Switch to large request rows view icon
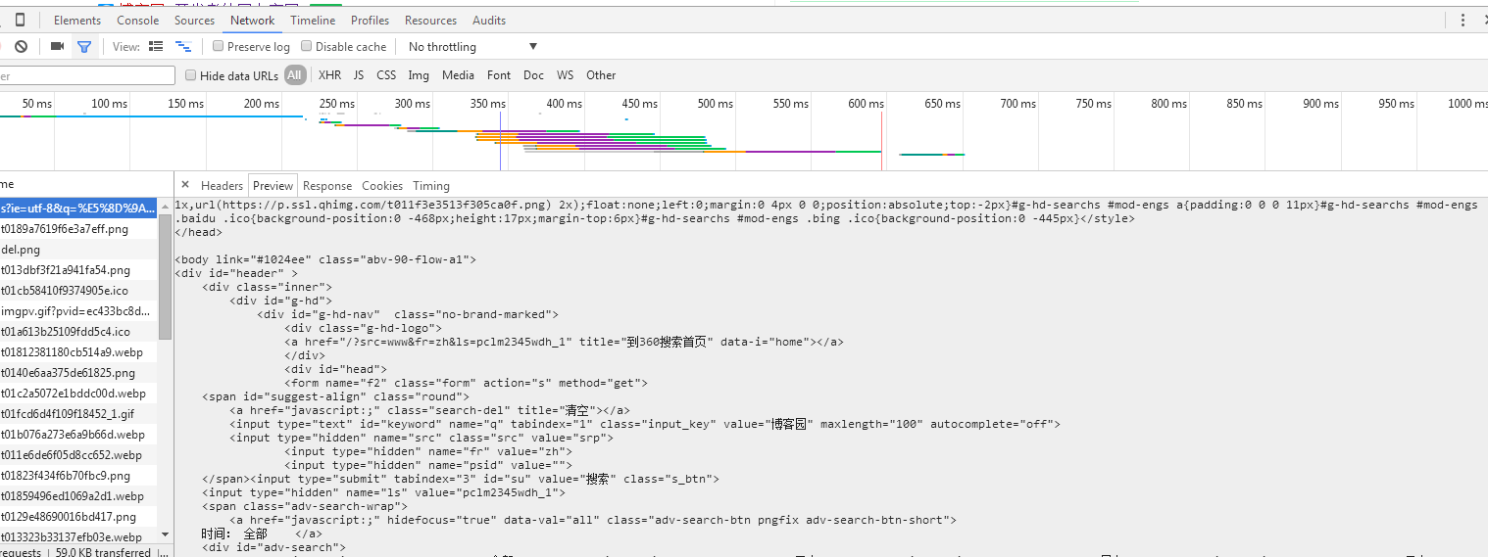The image size is (1488, 557). pos(156,46)
